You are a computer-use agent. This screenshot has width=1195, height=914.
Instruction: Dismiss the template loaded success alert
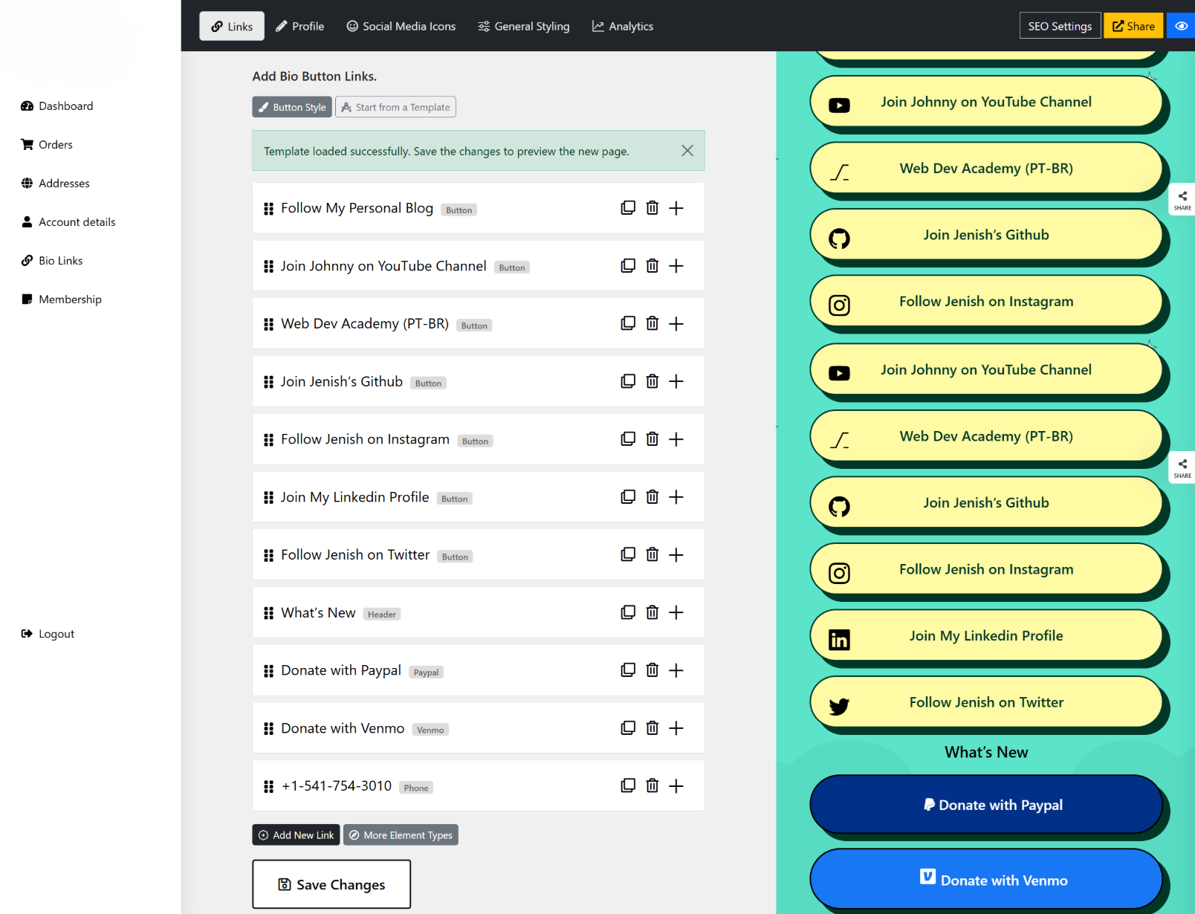click(687, 151)
